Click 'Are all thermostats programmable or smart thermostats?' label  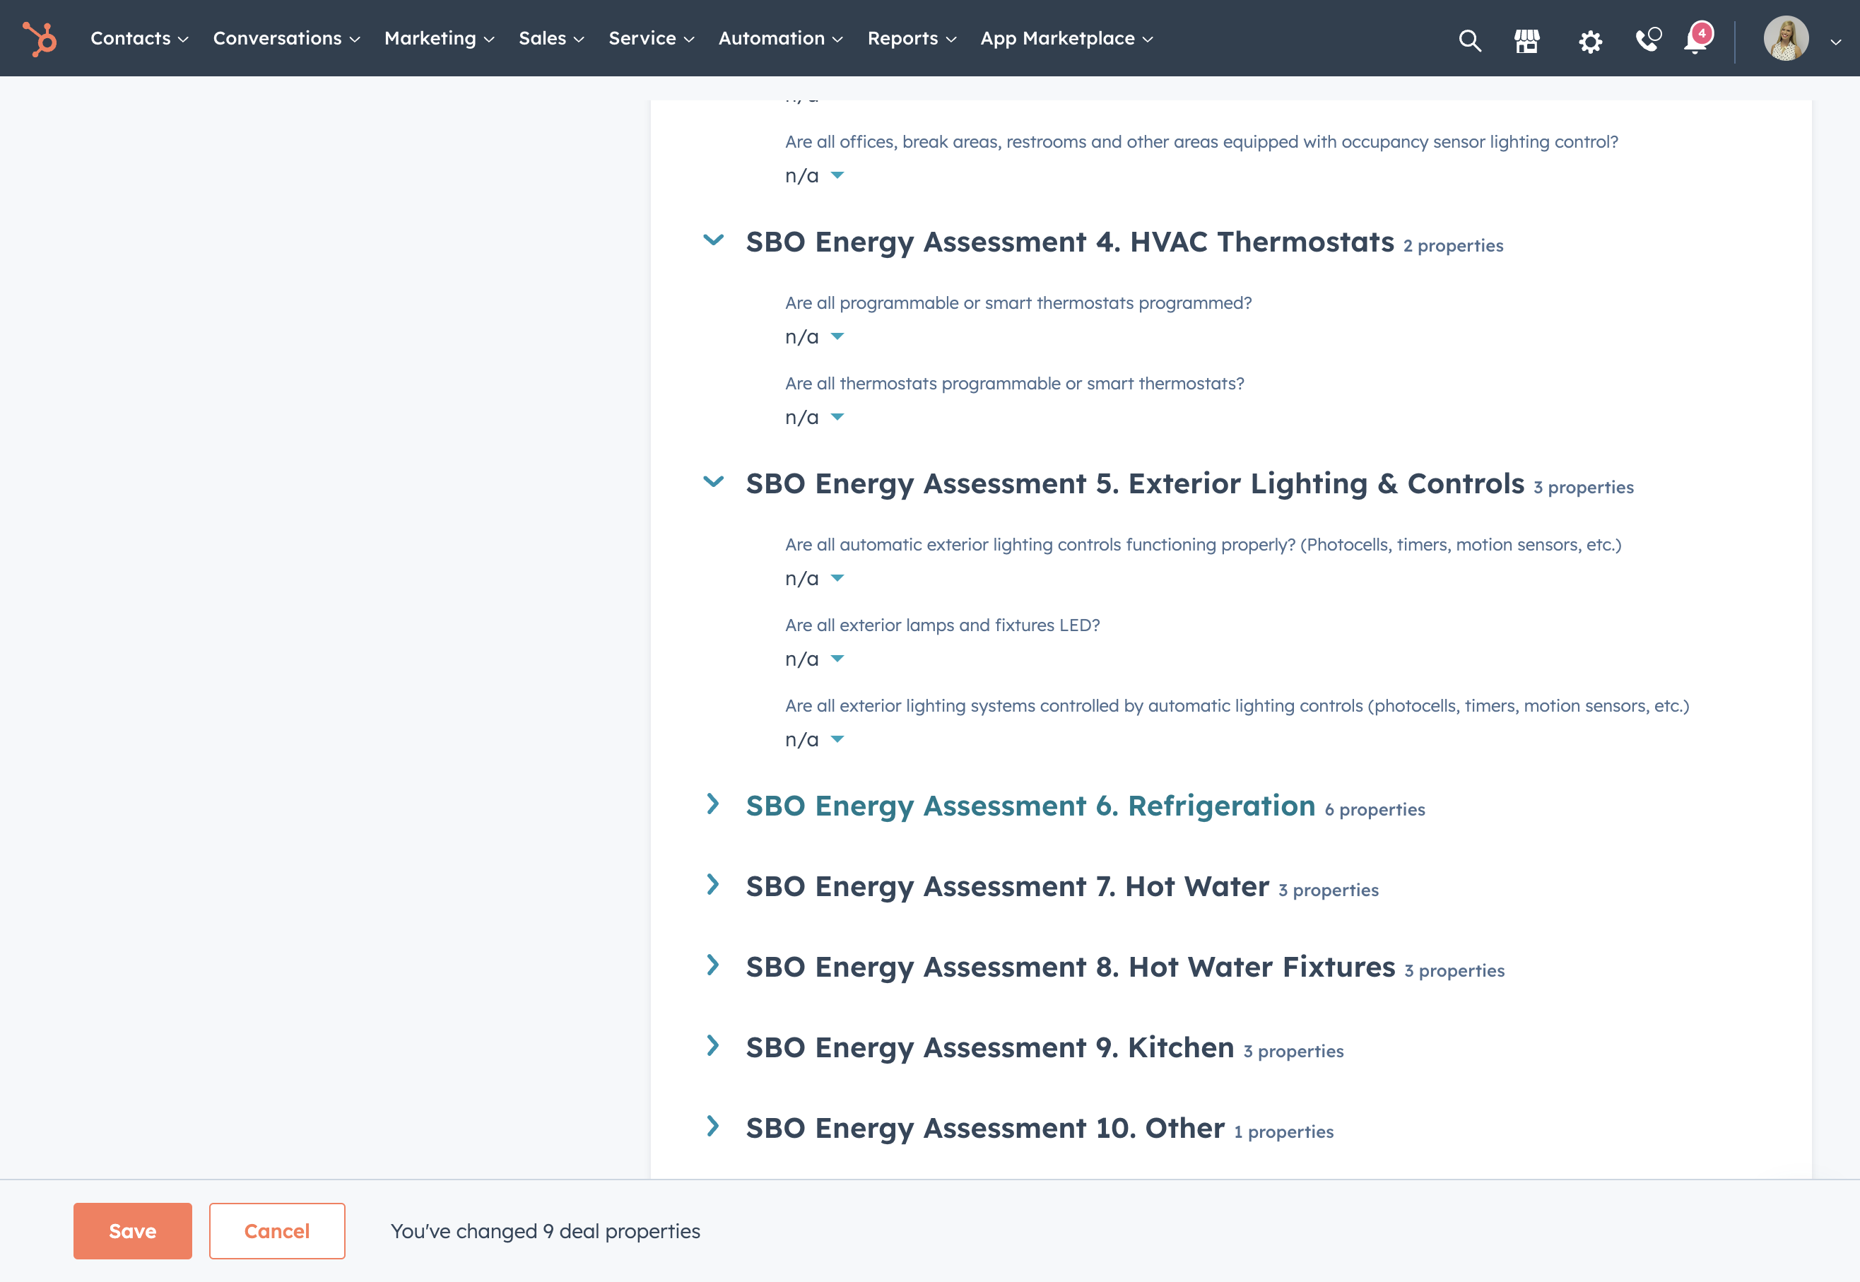coord(1014,383)
